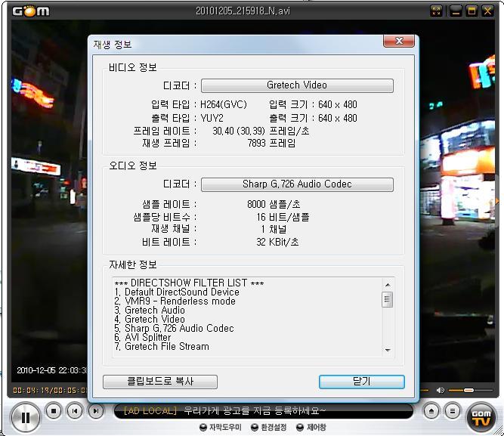This screenshot has height=436, width=504.
Task: Click the Sharp G.726 Audio Codec button
Action: (297, 184)
